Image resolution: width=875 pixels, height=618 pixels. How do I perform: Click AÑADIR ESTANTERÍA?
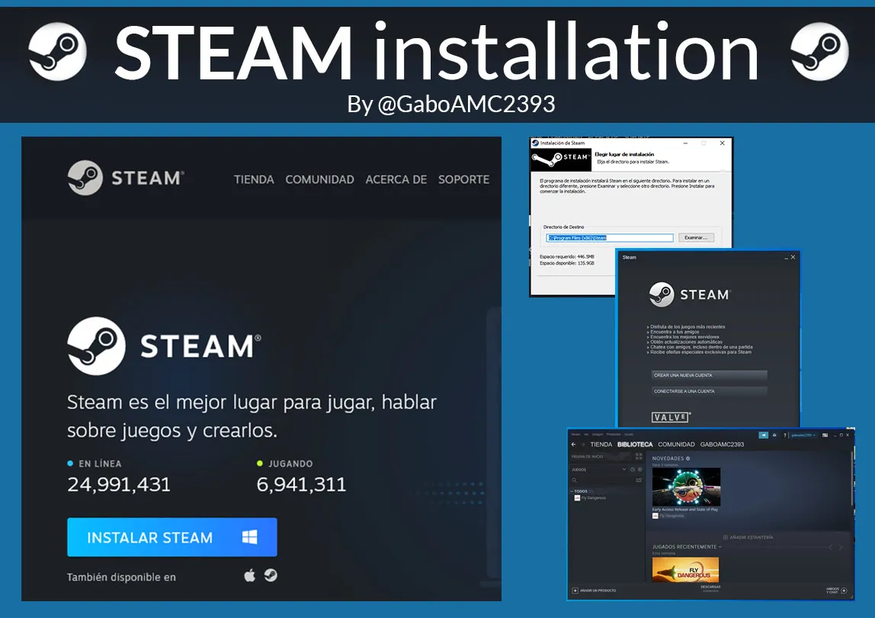click(x=748, y=537)
